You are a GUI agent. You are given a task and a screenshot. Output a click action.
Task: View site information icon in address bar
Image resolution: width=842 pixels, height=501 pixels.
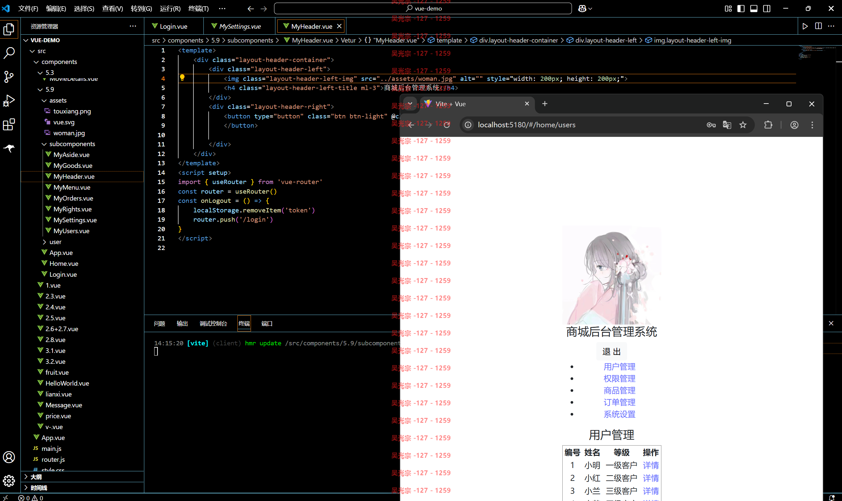pyautogui.click(x=468, y=125)
